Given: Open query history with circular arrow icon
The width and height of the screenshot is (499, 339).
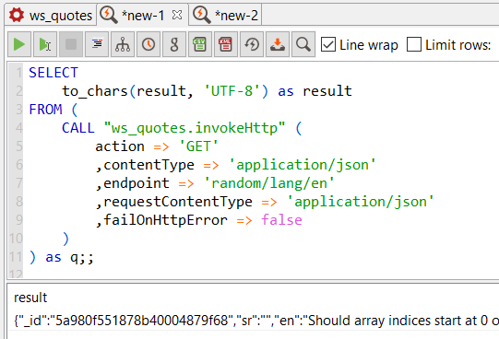Looking at the screenshot, I should [x=252, y=44].
